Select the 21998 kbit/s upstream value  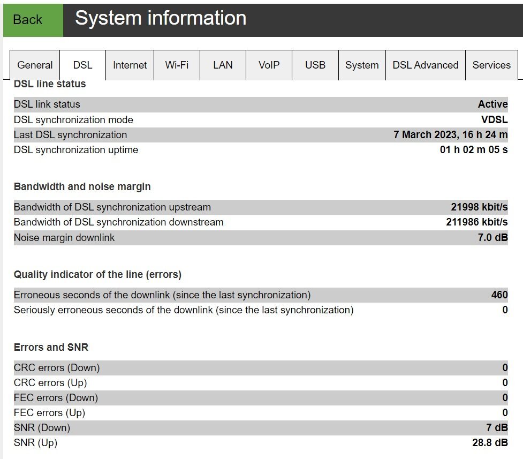pyautogui.click(x=479, y=207)
